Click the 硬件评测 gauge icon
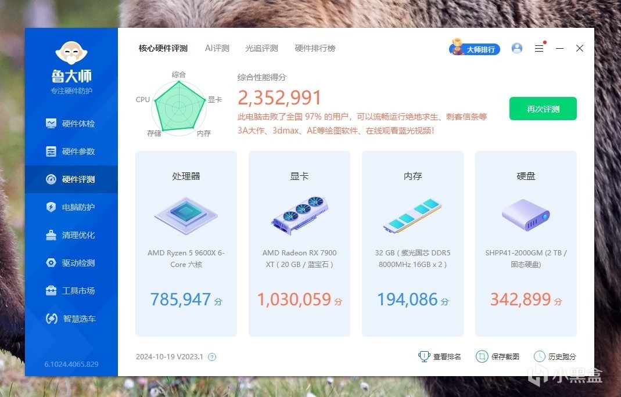This screenshot has width=621, height=397. (51, 179)
